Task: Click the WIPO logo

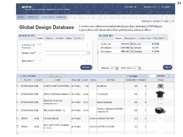Action: click(27, 7)
